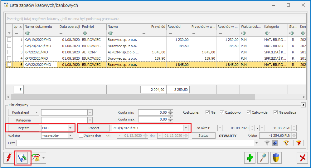The height and width of the screenshot is (168, 311).
Task: Sort by the Nazwa column header
Action: (x=123, y=27)
